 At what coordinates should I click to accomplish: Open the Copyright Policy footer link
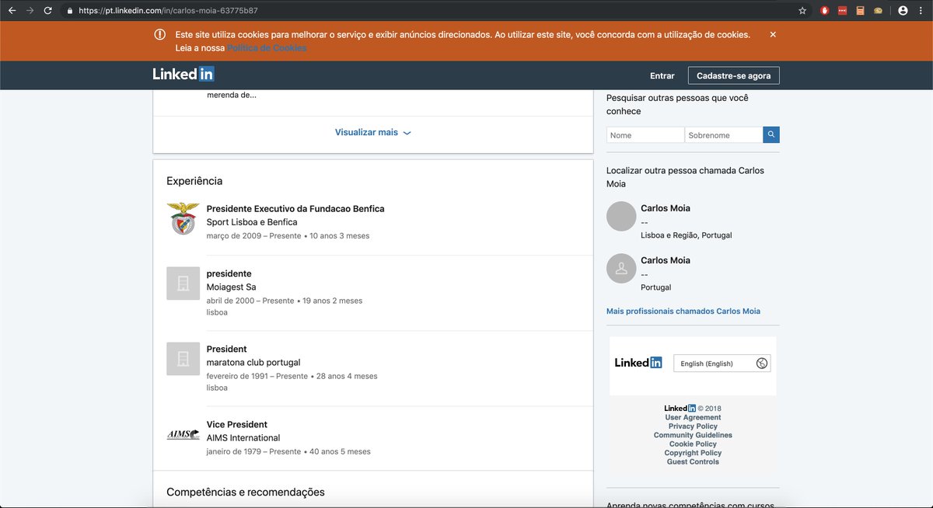(693, 453)
